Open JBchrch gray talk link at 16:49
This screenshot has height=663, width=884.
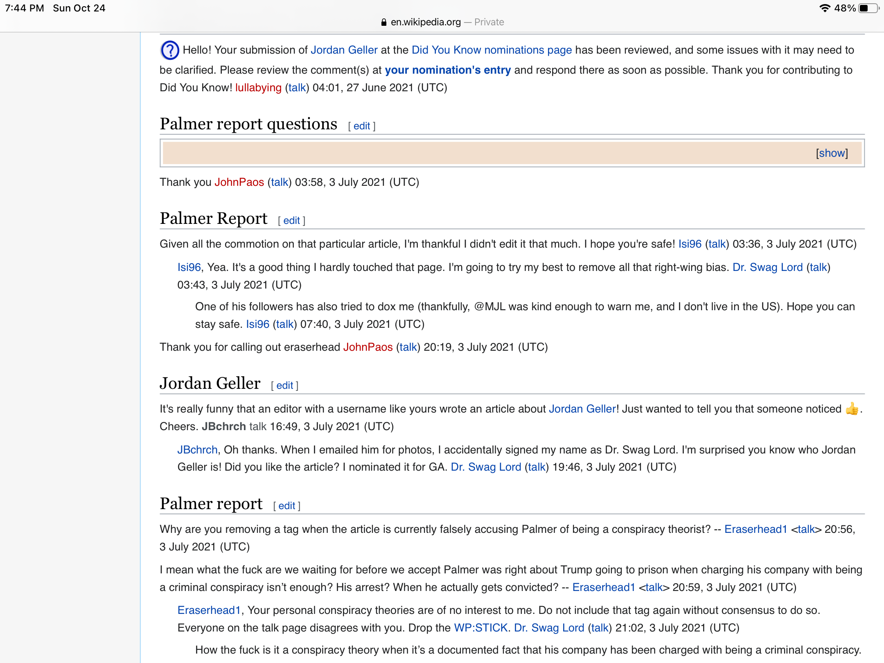258,426
